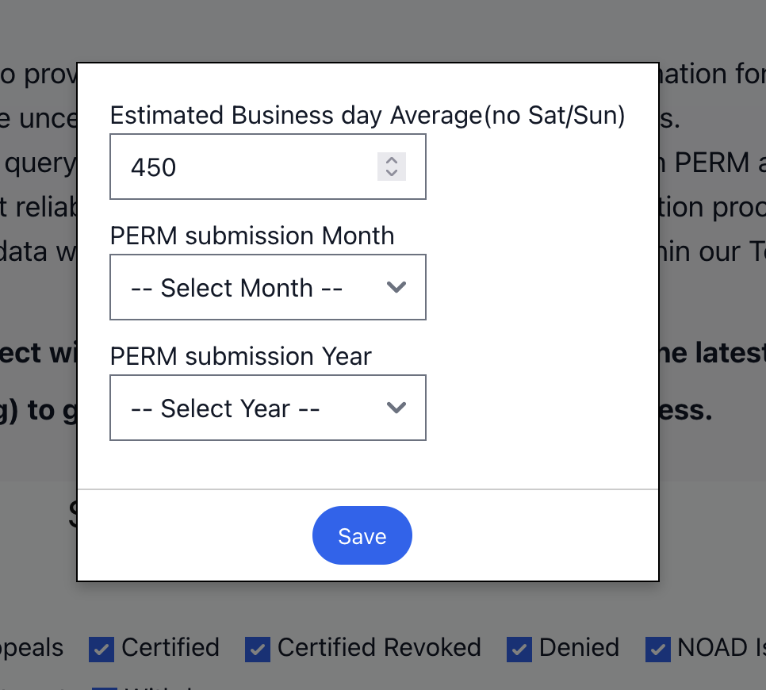Image resolution: width=766 pixels, height=690 pixels.
Task: Click the 450 value in the number field
Action: click(x=154, y=167)
